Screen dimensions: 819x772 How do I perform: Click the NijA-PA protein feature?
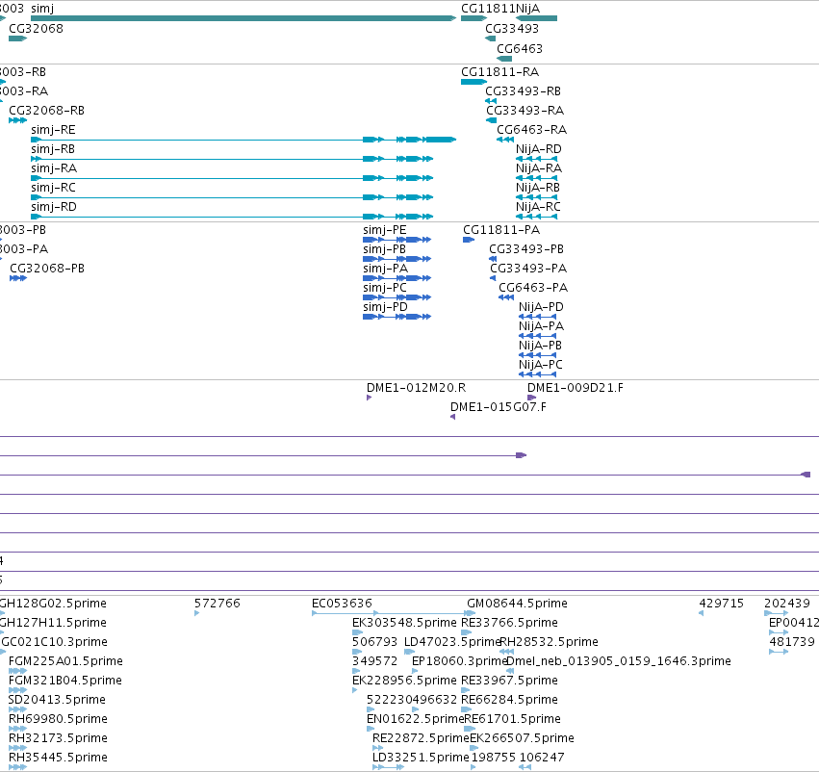click(537, 336)
